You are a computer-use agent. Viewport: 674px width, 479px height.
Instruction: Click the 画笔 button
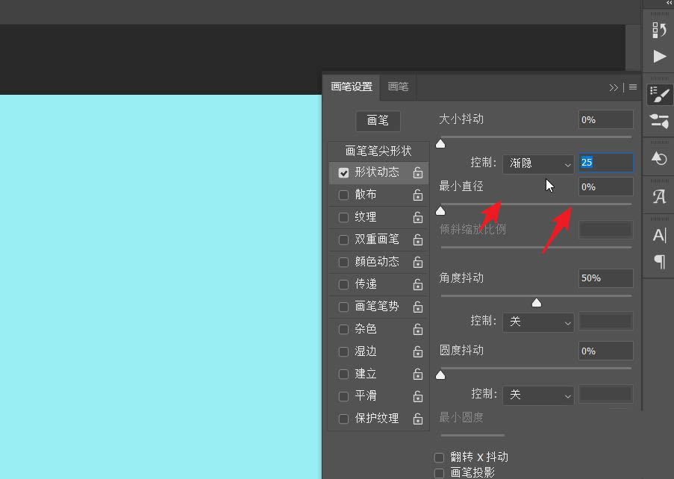click(x=378, y=121)
